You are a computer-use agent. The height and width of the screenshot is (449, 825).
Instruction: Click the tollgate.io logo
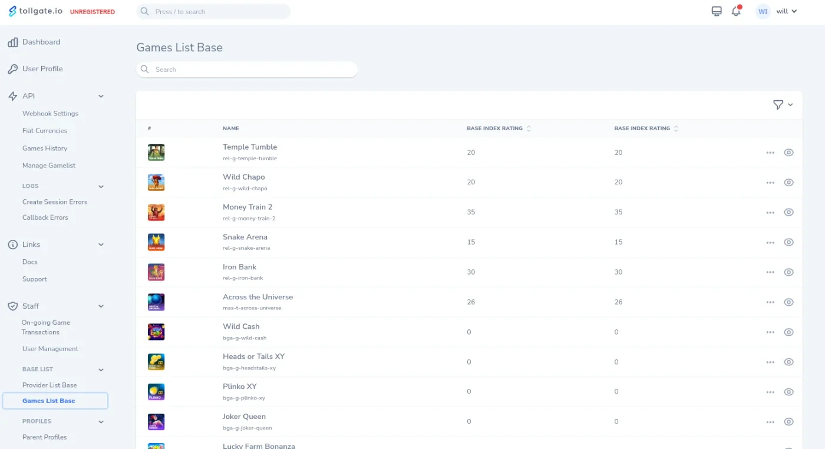click(35, 11)
